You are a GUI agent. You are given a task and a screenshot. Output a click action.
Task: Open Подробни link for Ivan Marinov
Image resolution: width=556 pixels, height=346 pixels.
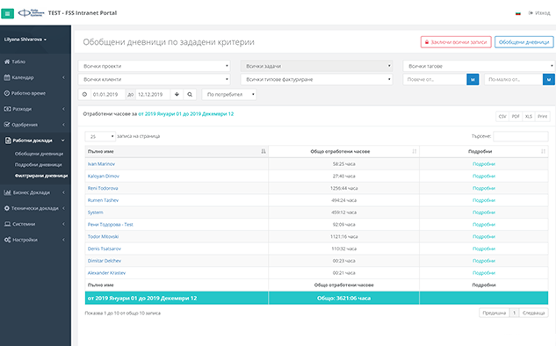click(x=484, y=164)
